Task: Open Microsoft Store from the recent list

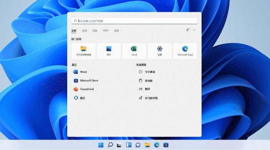Action: coord(86,80)
